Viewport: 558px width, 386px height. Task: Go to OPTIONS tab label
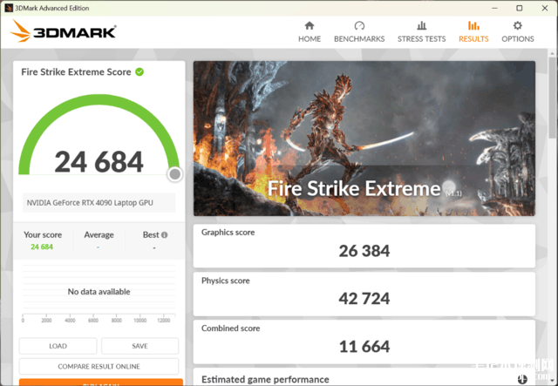[517, 39]
